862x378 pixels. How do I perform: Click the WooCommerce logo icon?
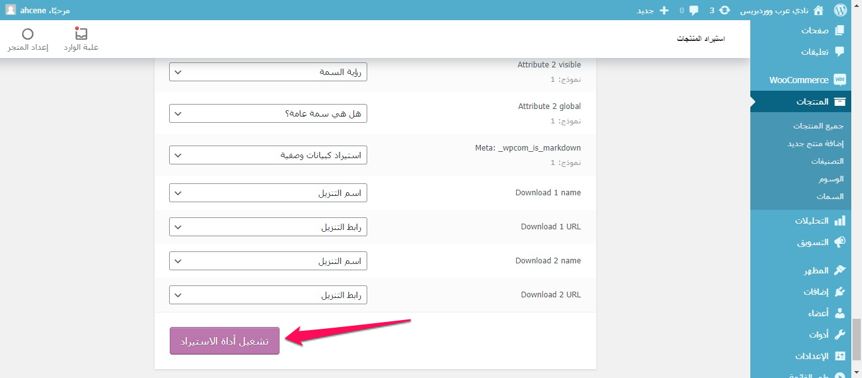pyautogui.click(x=839, y=80)
